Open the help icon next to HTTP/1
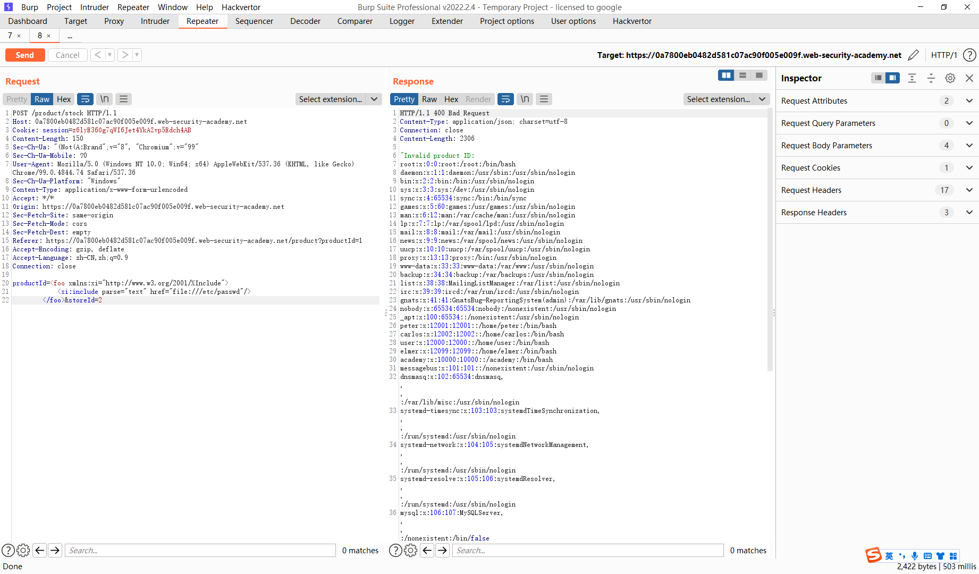 969,55
